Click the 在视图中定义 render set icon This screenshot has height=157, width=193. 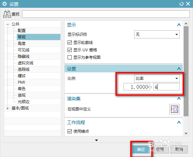click(x=175, y=109)
